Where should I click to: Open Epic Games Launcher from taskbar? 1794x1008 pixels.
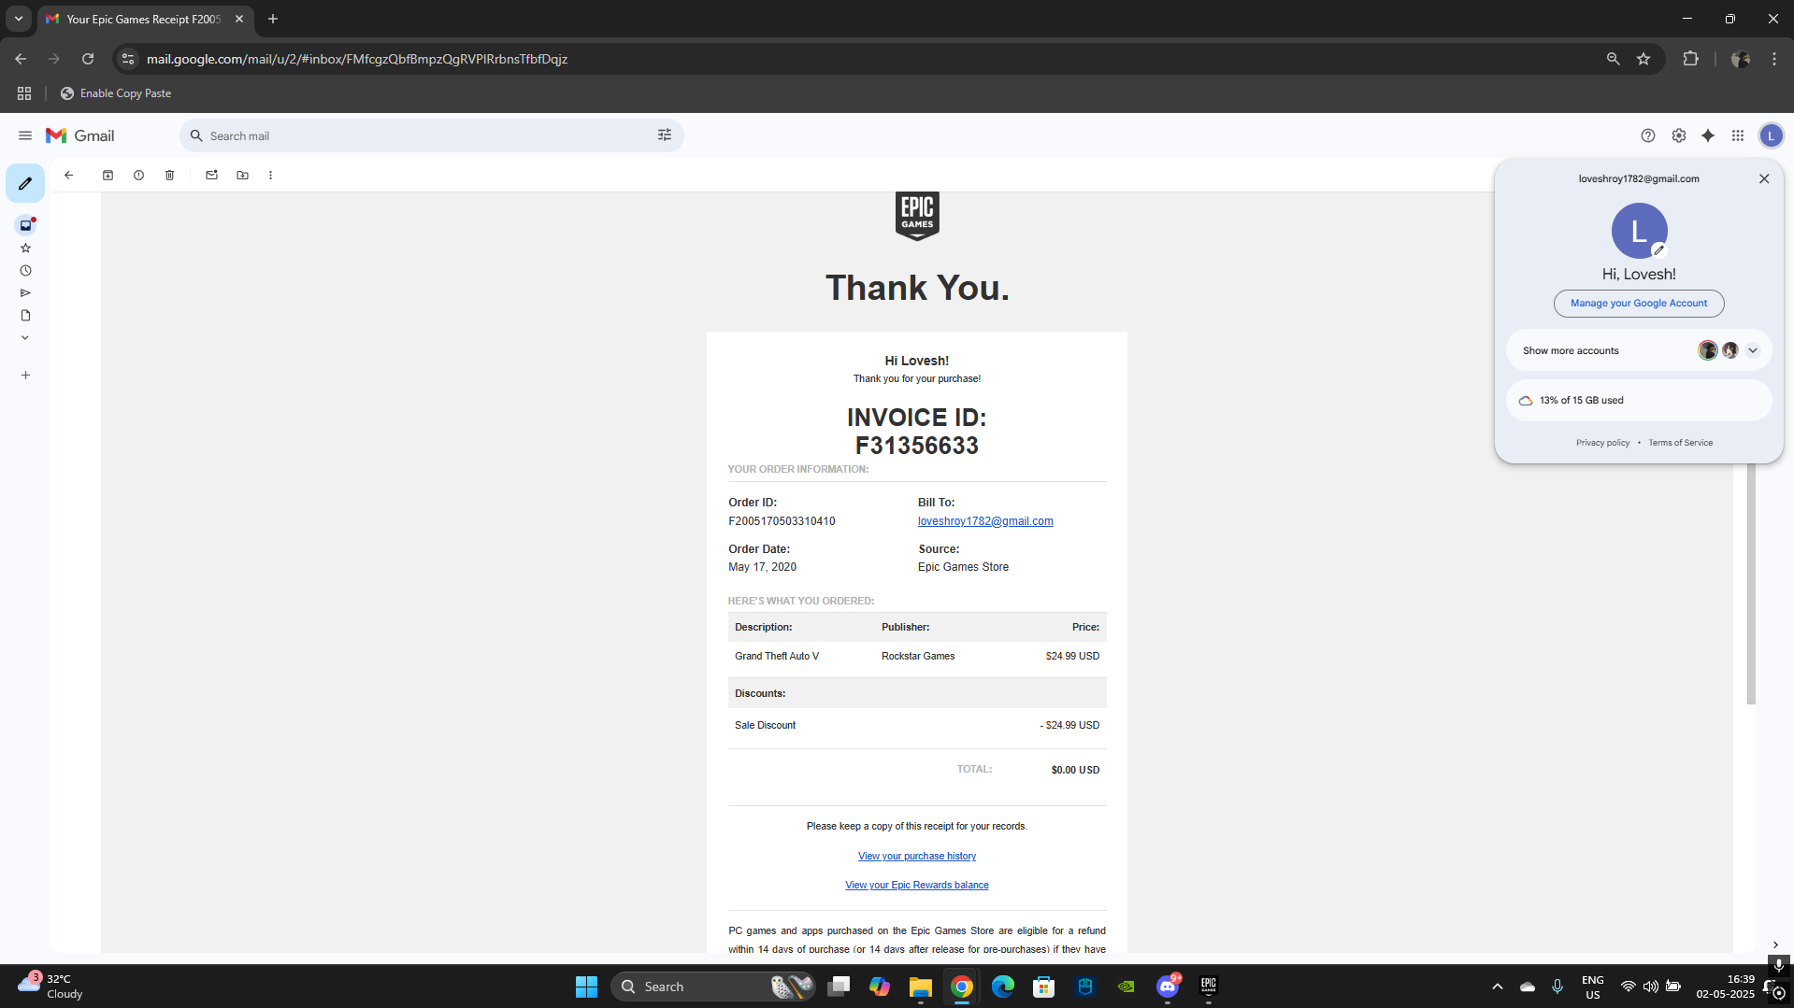(1208, 987)
